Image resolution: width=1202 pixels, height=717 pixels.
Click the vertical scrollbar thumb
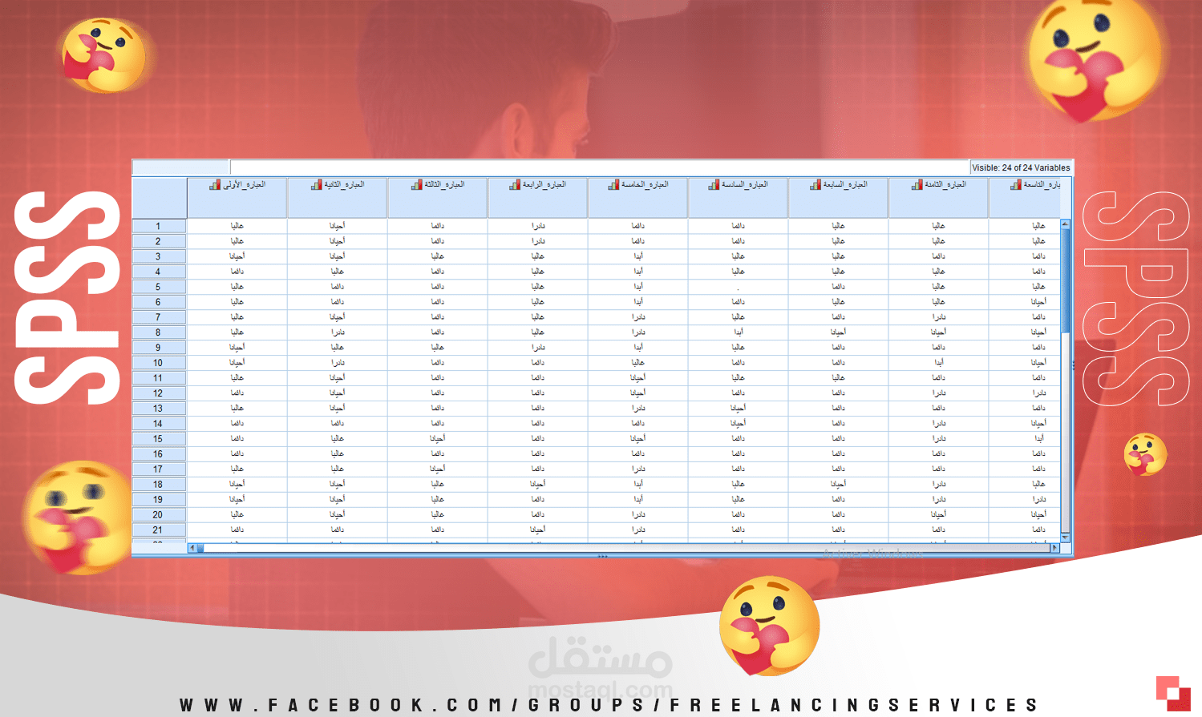pyautogui.click(x=1065, y=280)
